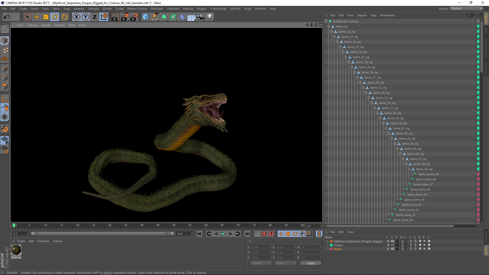Render active view clapperboard icon
Image resolution: width=489 pixels, height=275 pixels.
pos(115,17)
